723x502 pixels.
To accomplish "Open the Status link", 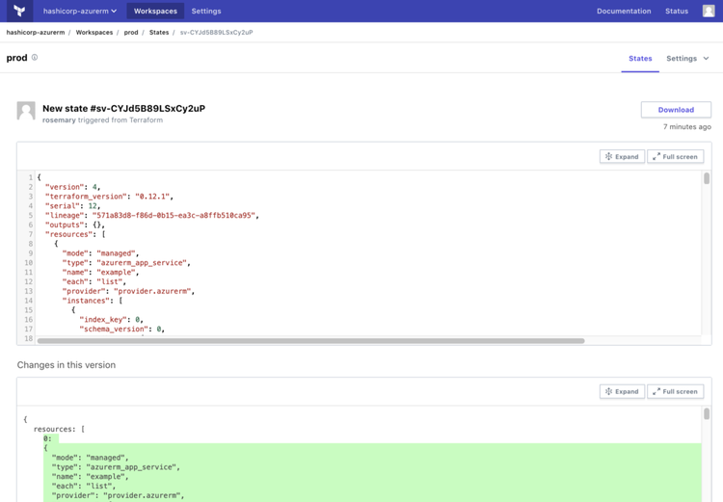I will pos(677,12).
